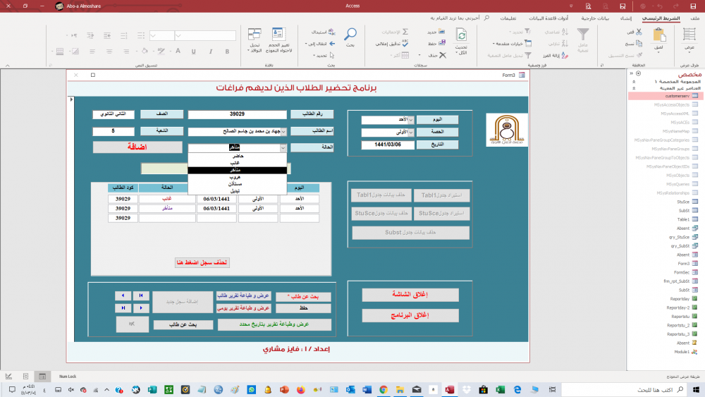Open Google Chrome from the taskbar
The height and width of the screenshot is (397, 705).
pos(384,390)
